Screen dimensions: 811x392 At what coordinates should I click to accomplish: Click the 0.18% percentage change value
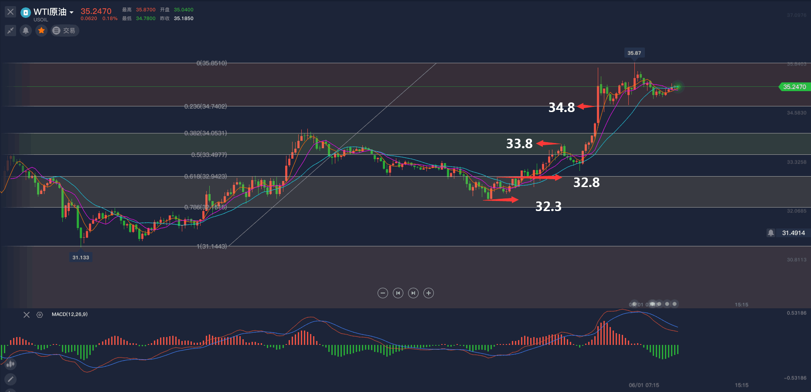[110, 18]
